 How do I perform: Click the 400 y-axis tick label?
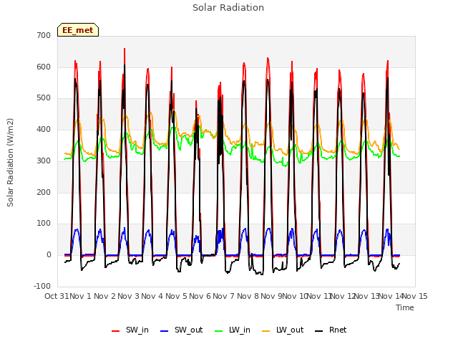[44, 129]
